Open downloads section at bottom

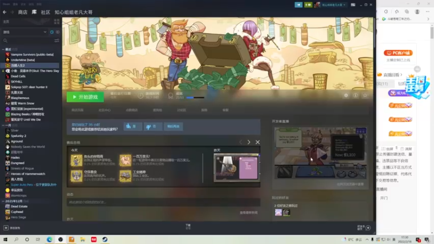coord(188,227)
